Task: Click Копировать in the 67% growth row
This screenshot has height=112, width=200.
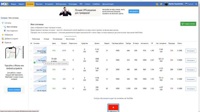Action: pos(191,70)
